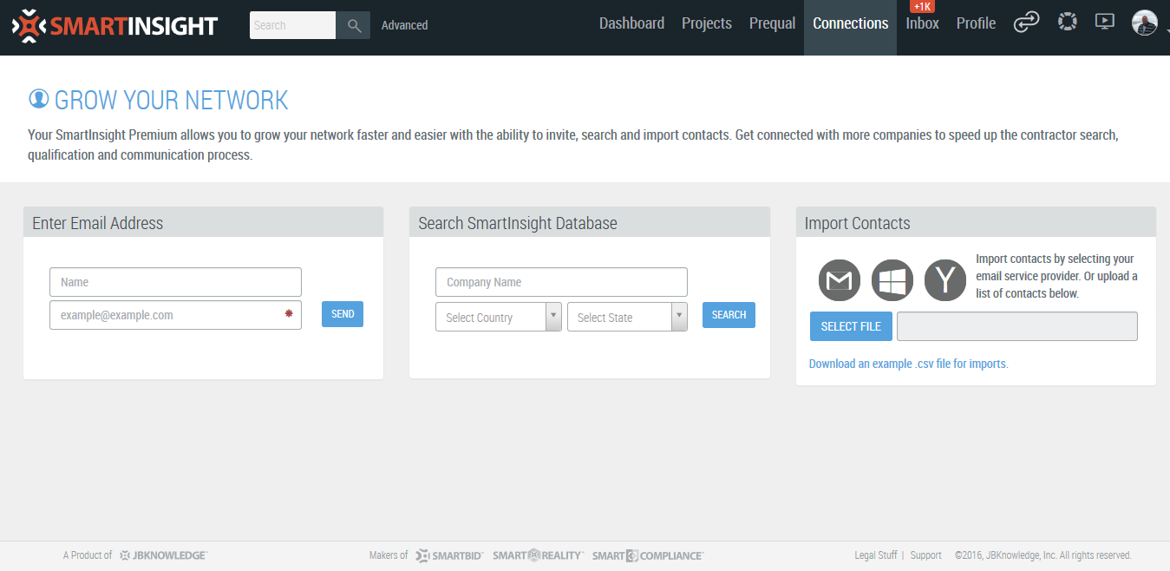
Task: Download the example .csv file link
Action: click(x=908, y=364)
